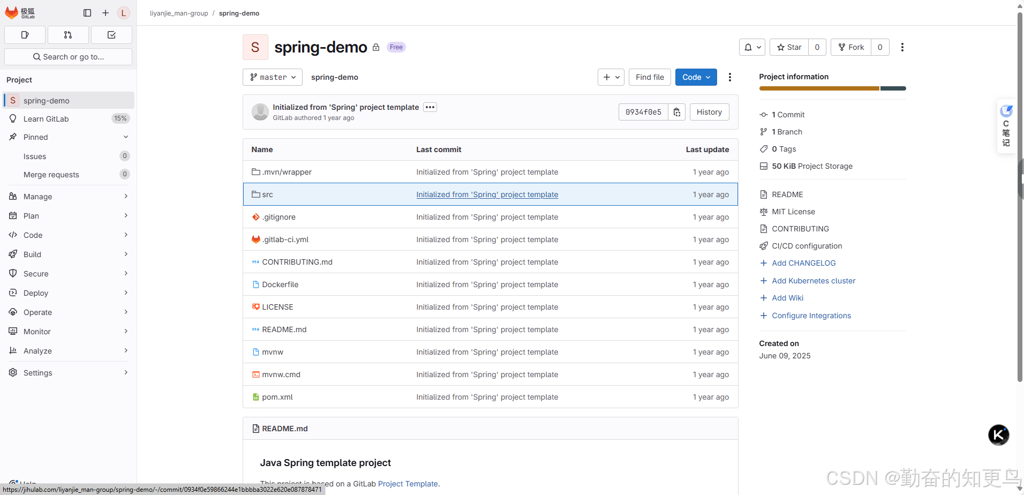
Task: Open commit 0934f0e5 link
Action: point(643,112)
